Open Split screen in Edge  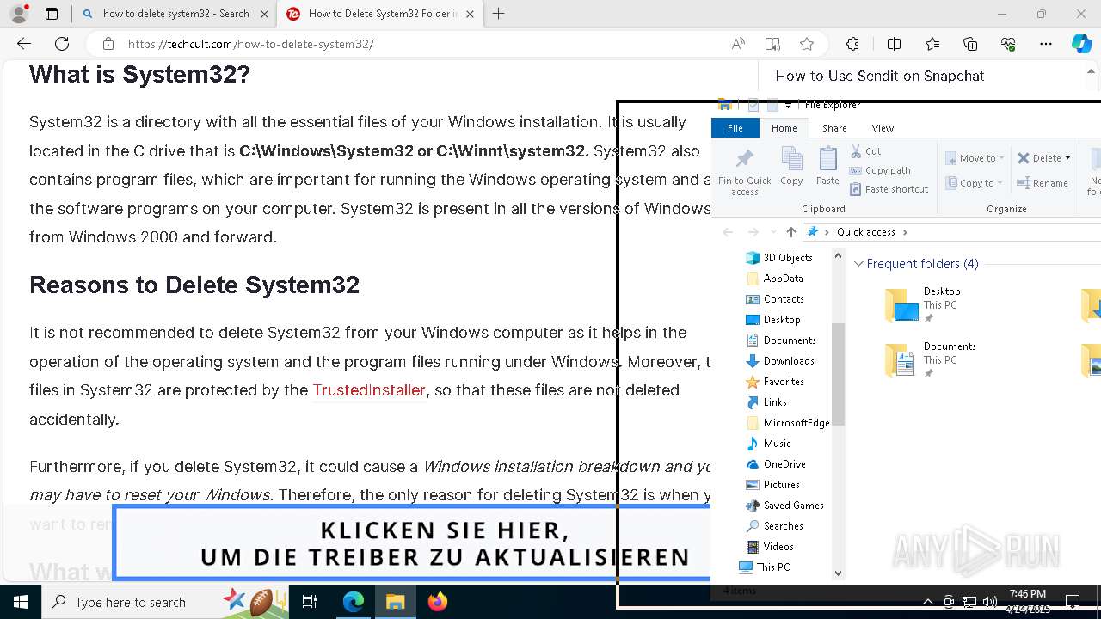pyautogui.click(x=894, y=44)
